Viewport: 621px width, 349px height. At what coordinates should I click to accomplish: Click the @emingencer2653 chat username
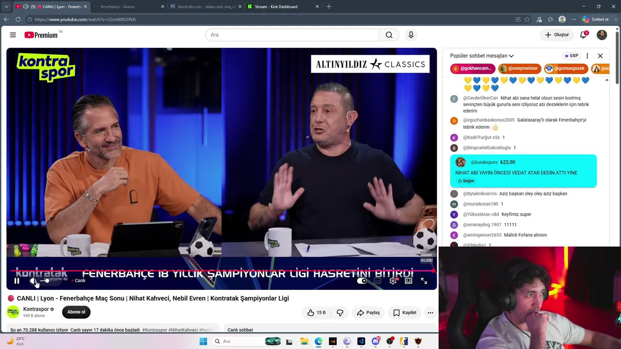[482, 235]
